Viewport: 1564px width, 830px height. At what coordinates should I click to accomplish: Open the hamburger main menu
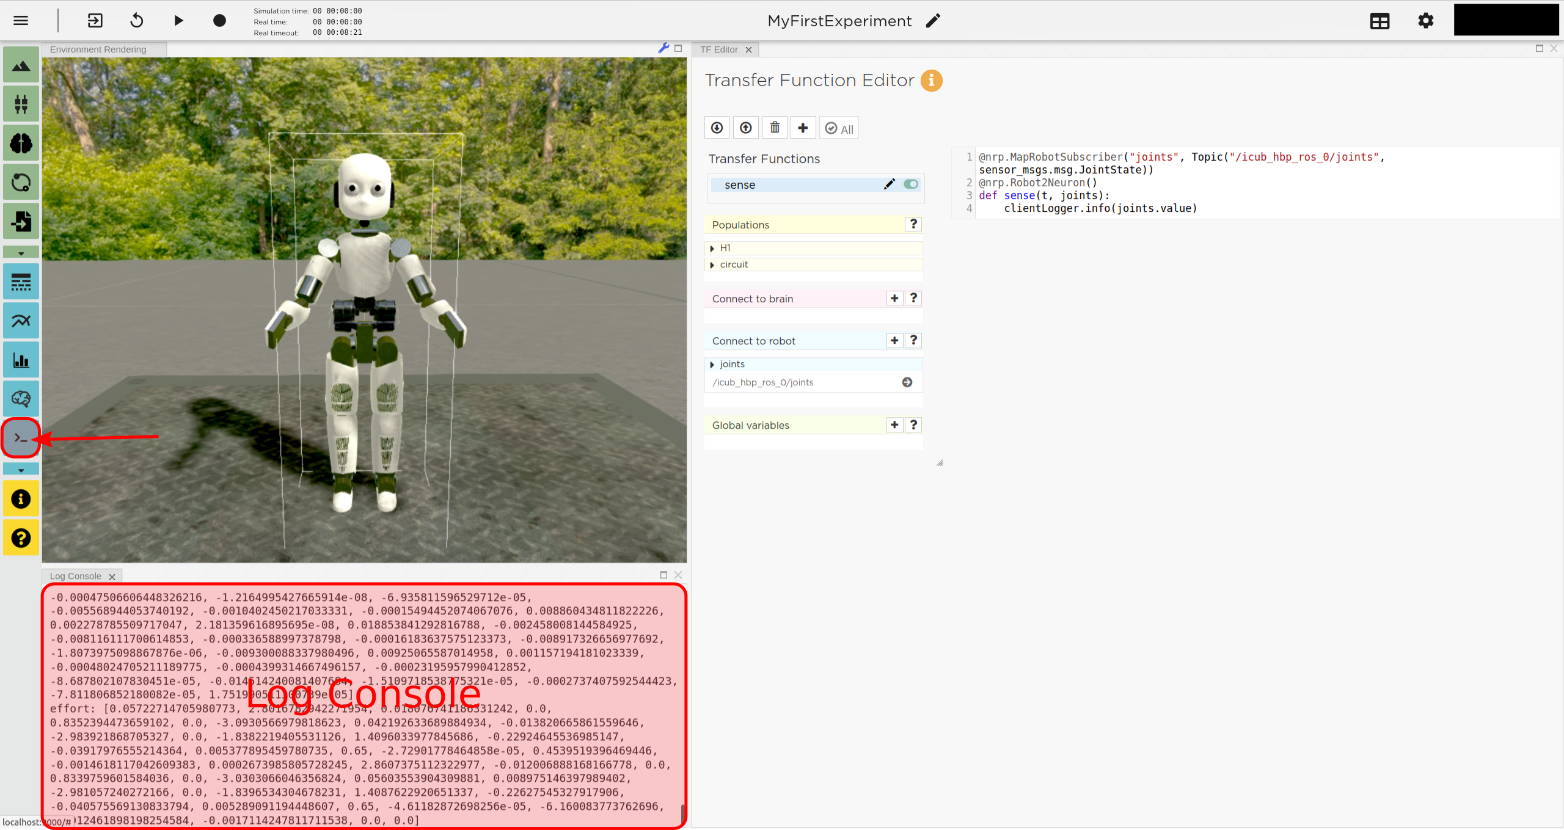[x=21, y=21]
